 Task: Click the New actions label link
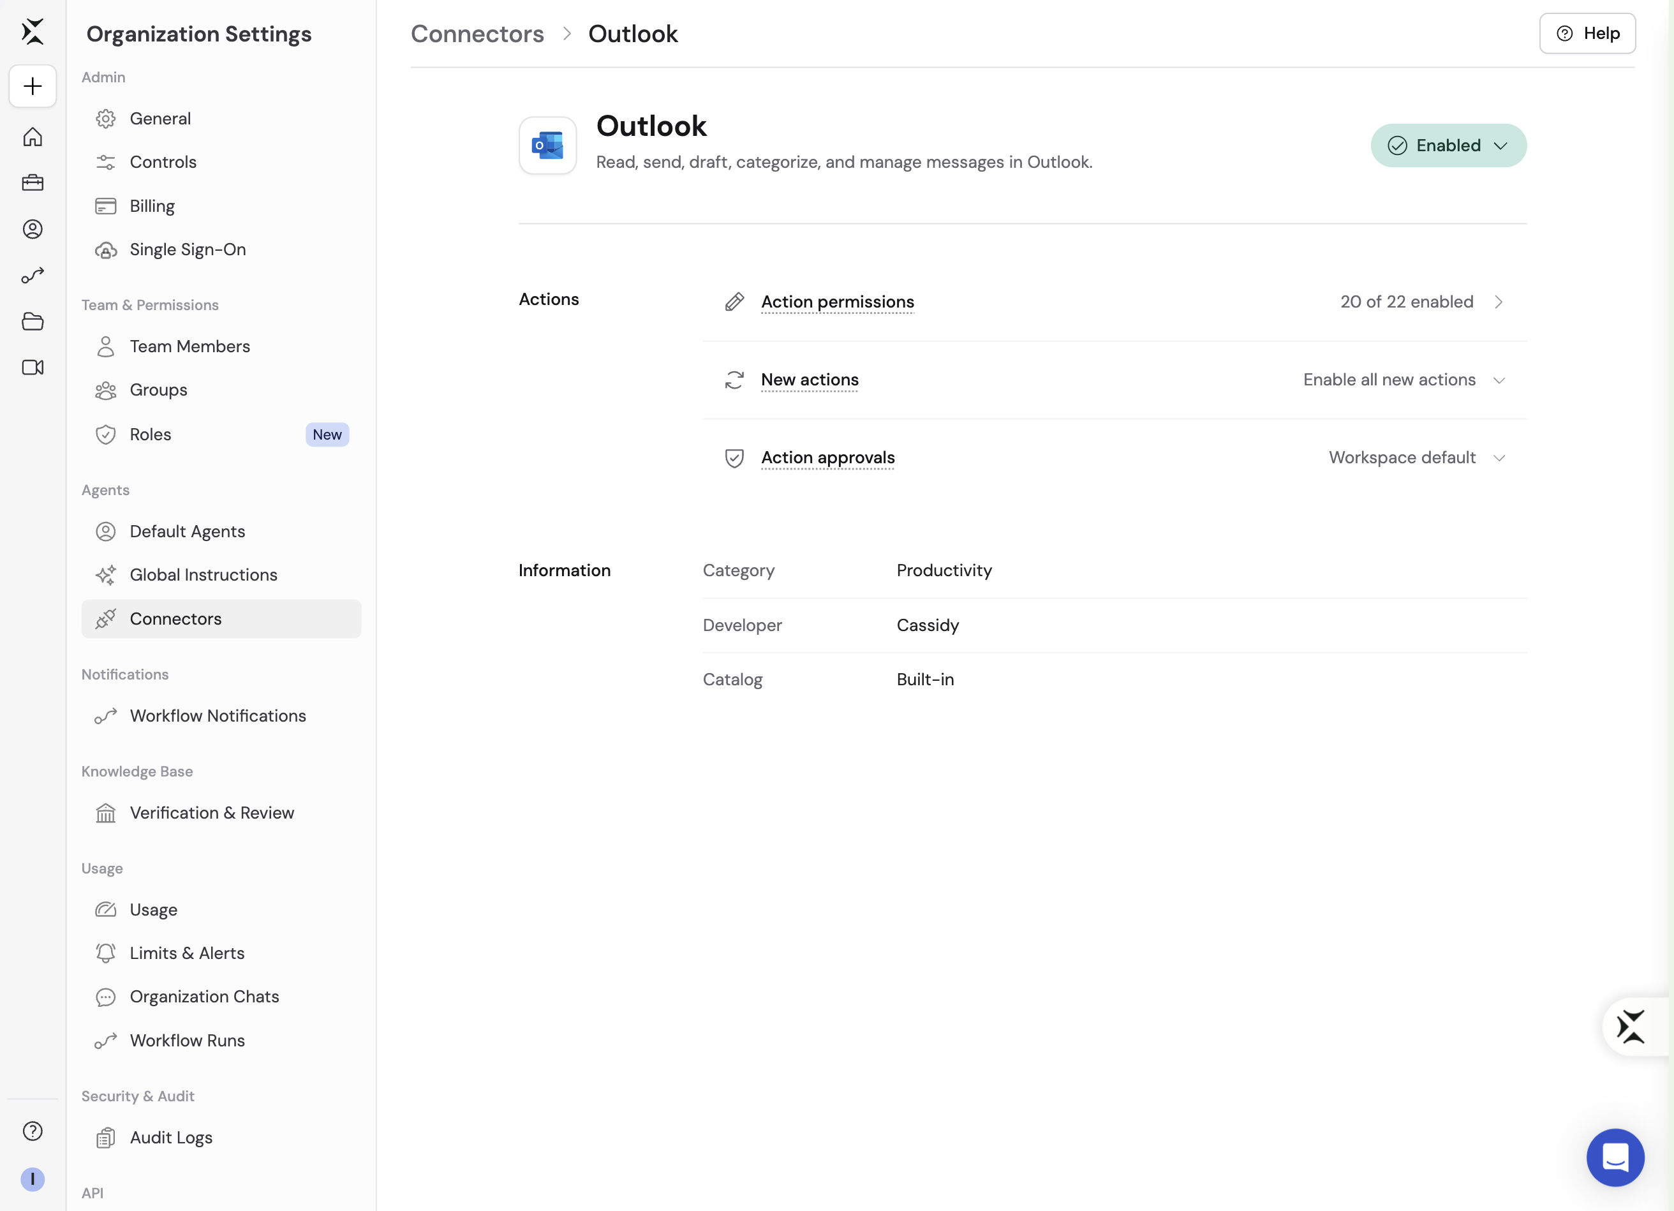[x=810, y=380]
